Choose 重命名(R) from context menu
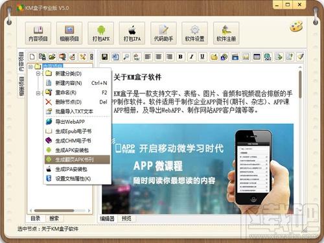Viewport: 324px width, 243px height. tap(77, 93)
